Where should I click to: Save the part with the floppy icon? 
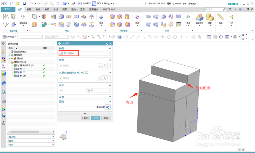[x=24, y=3]
